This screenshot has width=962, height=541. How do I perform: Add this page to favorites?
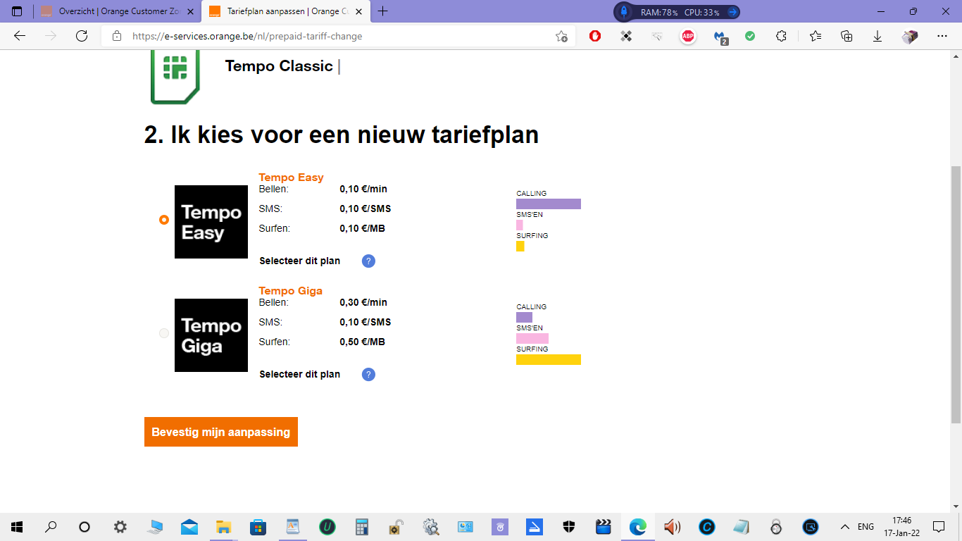point(561,36)
